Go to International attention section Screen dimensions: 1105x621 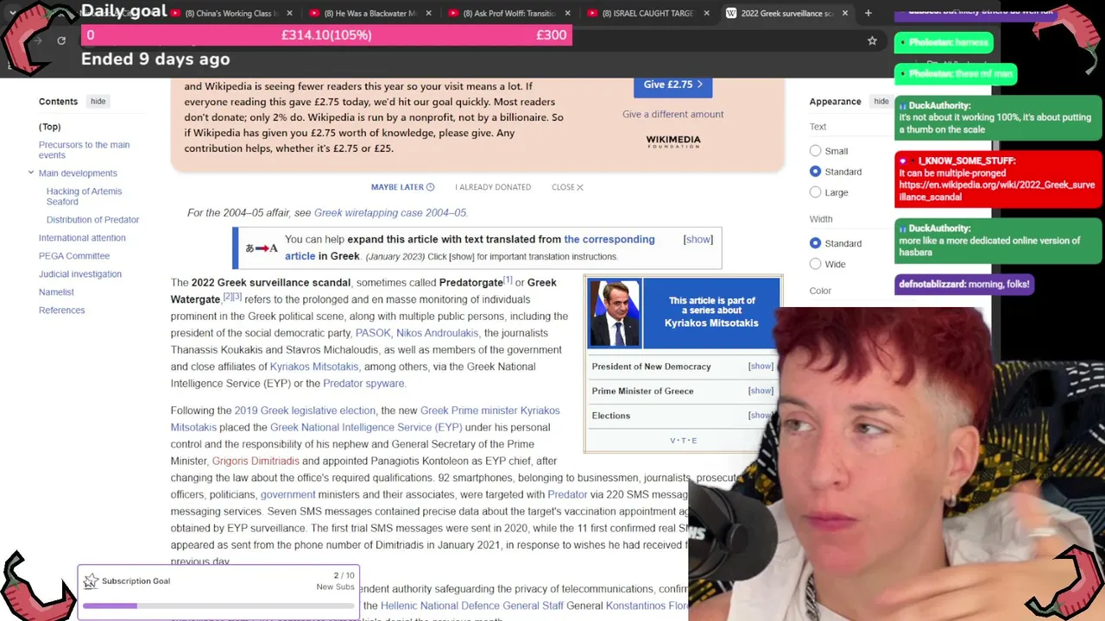tap(82, 238)
